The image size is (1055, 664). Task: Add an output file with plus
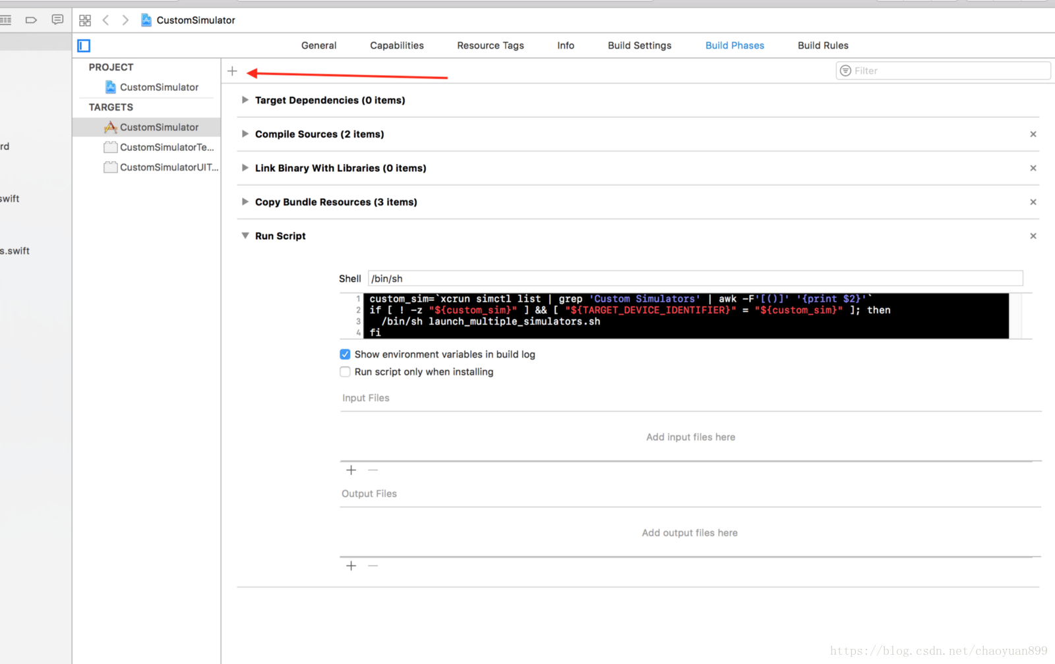[351, 566]
